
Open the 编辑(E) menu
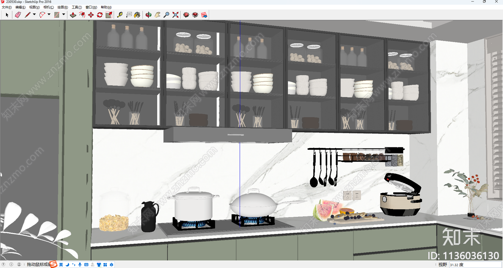pos(20,7)
